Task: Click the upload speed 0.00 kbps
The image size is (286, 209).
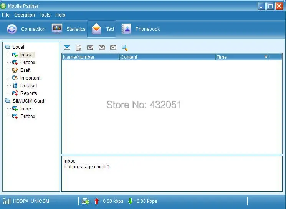Action: [113, 201]
